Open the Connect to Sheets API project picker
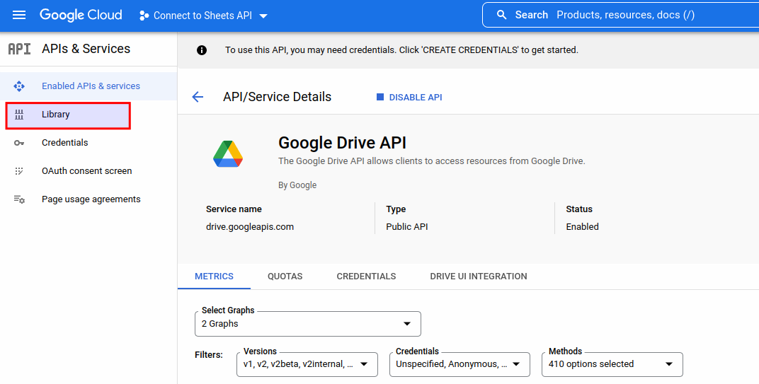The image size is (759, 384). click(203, 16)
